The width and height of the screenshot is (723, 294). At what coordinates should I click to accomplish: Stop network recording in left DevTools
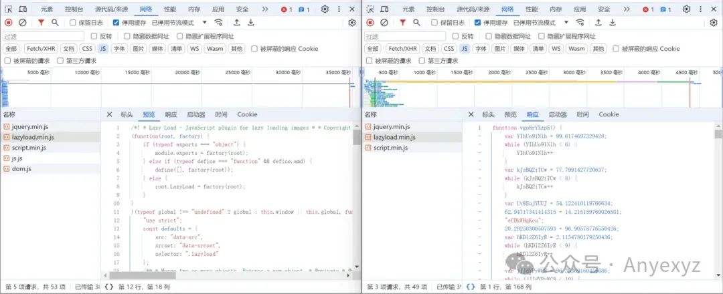tap(9, 23)
